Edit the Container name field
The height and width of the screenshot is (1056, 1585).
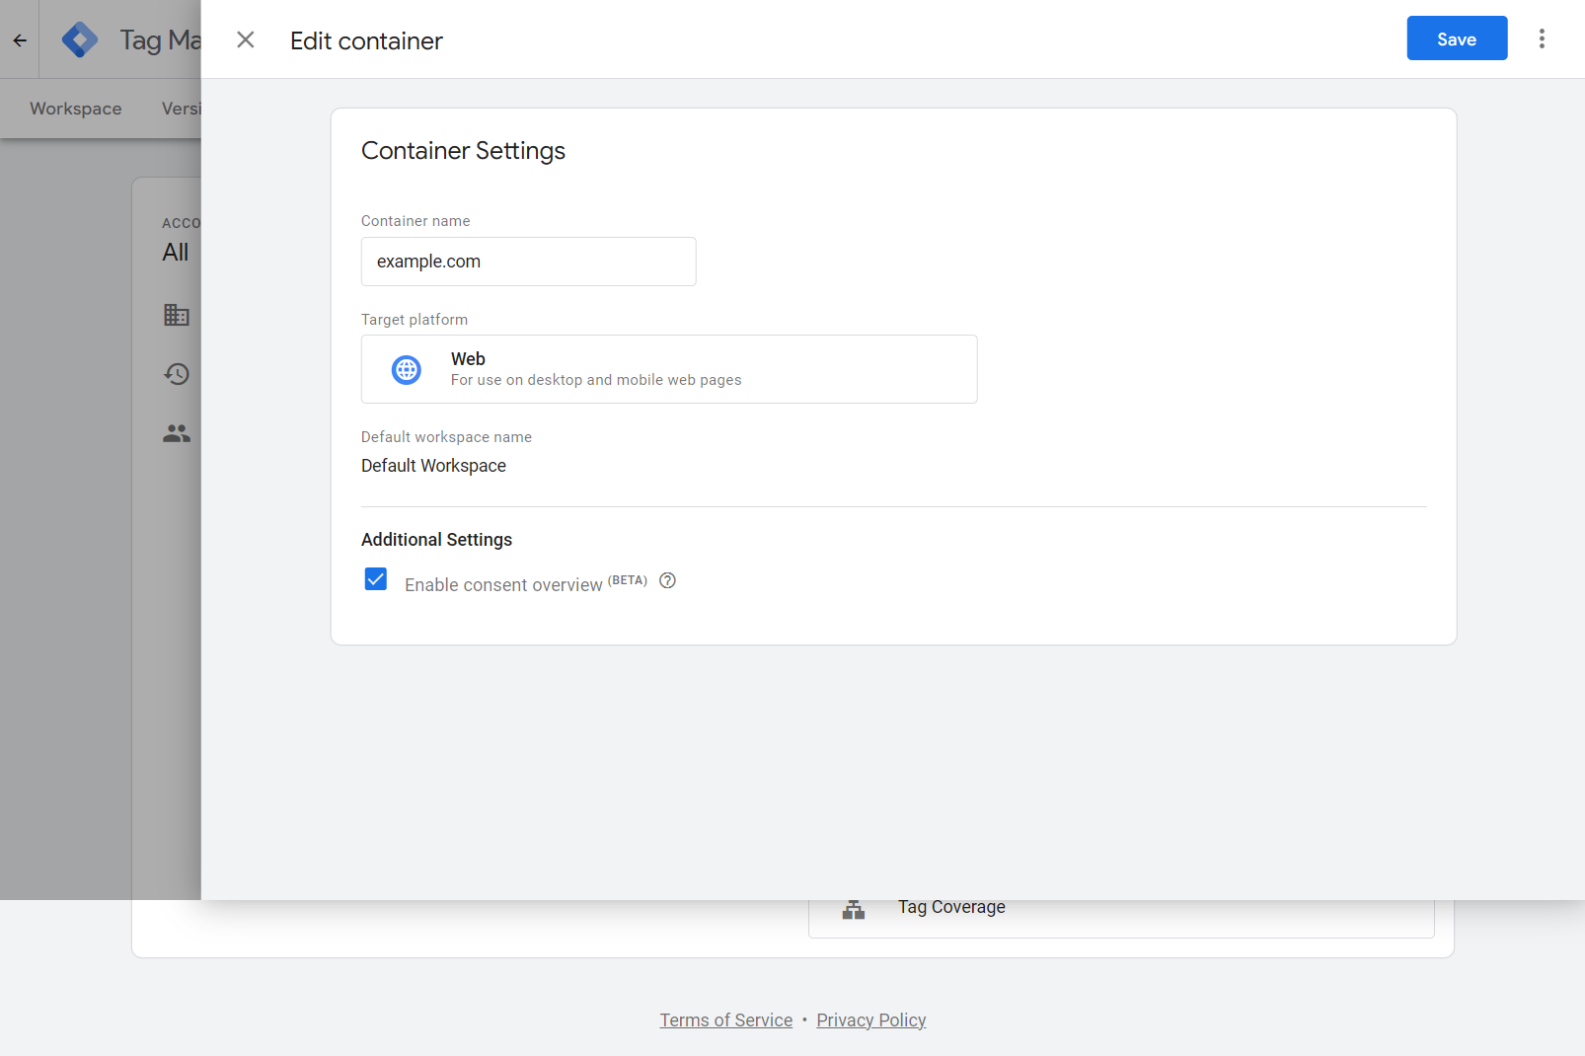pos(528,262)
